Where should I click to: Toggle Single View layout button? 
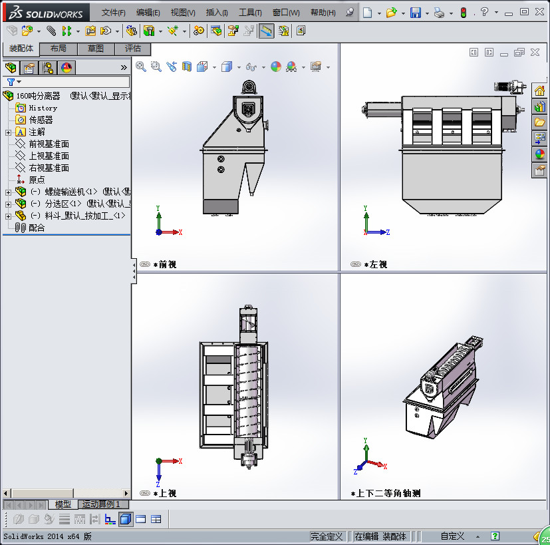click(x=140, y=518)
